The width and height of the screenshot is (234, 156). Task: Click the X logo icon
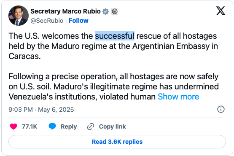point(221,11)
